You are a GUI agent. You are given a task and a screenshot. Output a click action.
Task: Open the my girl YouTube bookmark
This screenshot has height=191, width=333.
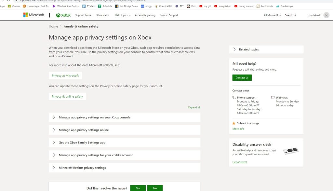205,6
